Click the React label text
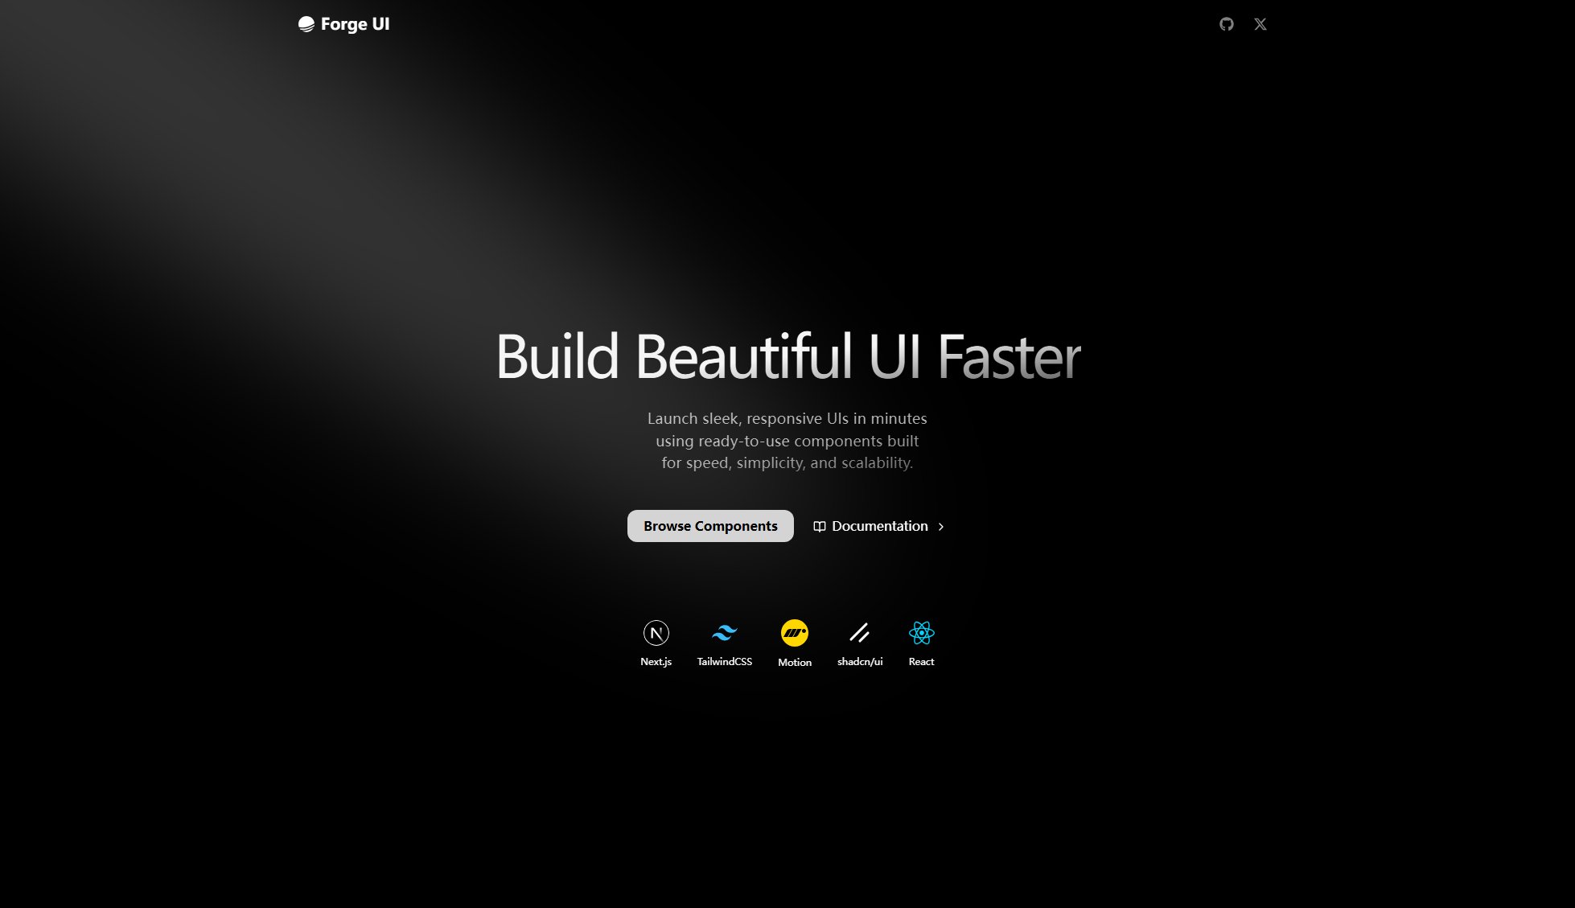The width and height of the screenshot is (1575, 908). pyautogui.click(x=921, y=662)
